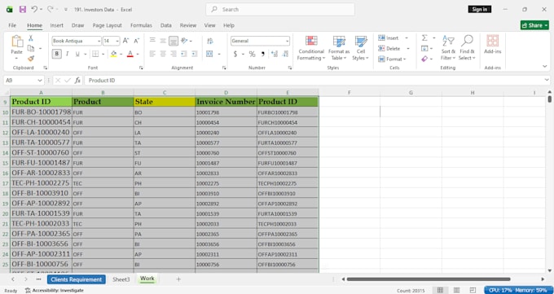Open fill color dropdown arrow
Image resolution: width=554 pixels, height=294 pixels.
coord(121,55)
